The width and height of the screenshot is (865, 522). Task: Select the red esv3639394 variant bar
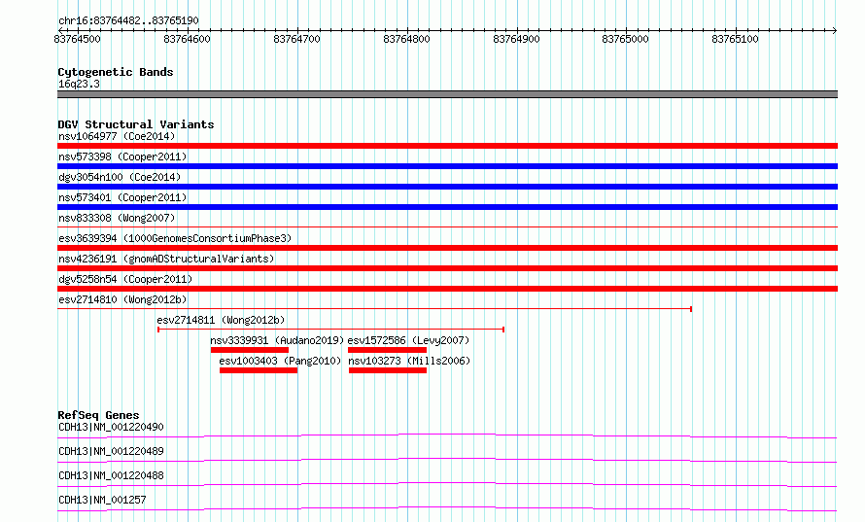tap(447, 248)
